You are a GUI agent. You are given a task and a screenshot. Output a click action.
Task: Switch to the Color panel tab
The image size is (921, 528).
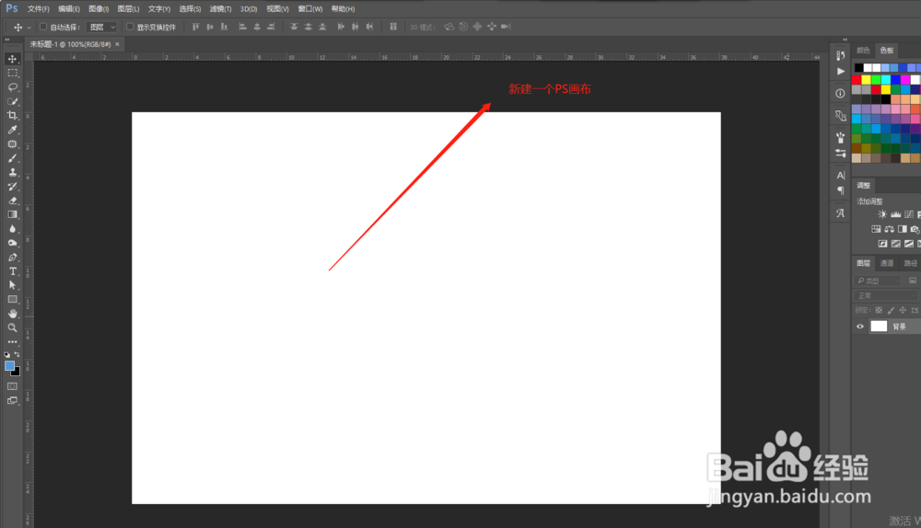point(863,50)
